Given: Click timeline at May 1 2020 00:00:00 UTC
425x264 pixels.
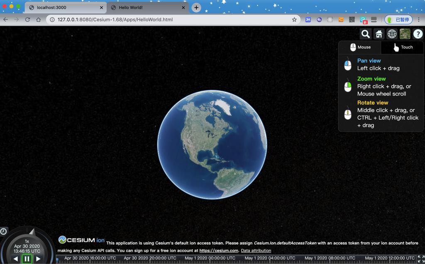Looking at the screenshot, I should (210, 258).
